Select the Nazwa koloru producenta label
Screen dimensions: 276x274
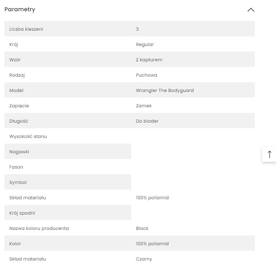click(x=39, y=228)
